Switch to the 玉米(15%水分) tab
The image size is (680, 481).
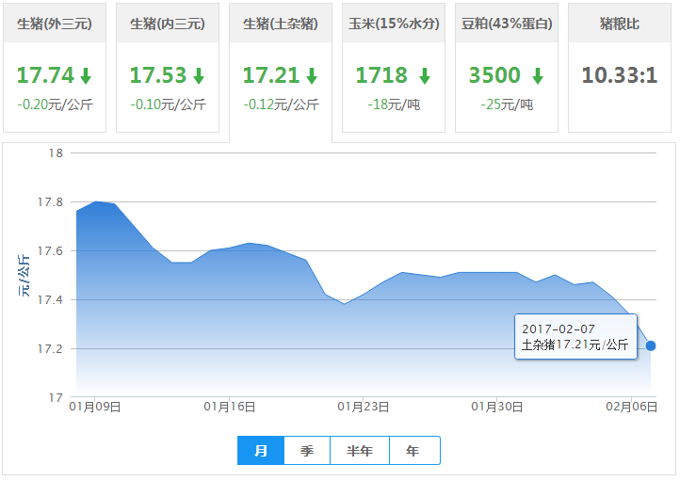click(x=393, y=24)
